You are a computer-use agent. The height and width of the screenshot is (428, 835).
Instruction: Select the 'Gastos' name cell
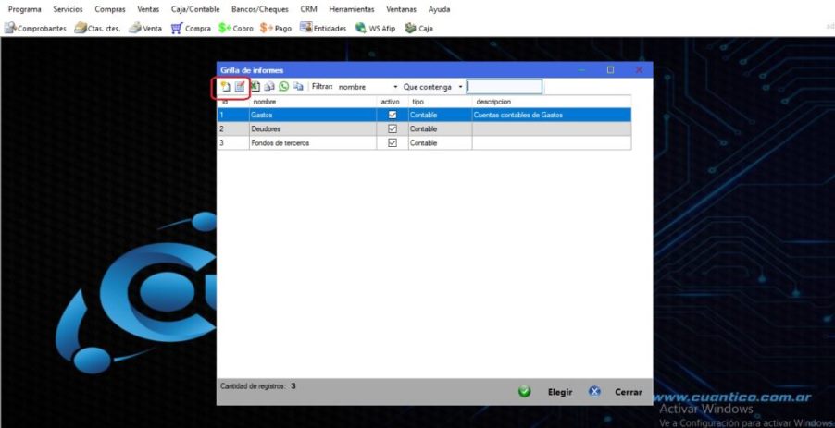click(313, 115)
